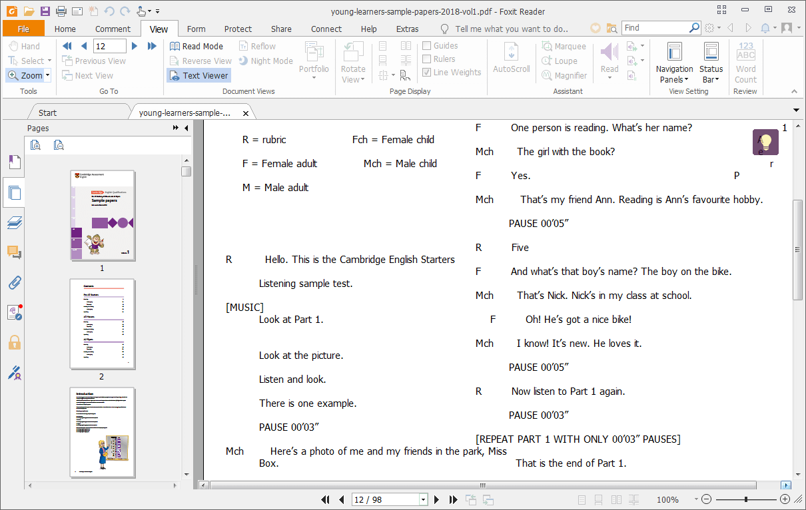Screen dimensions: 806x510
Task: Toggle the Rulers checkbox
Action: 427,59
